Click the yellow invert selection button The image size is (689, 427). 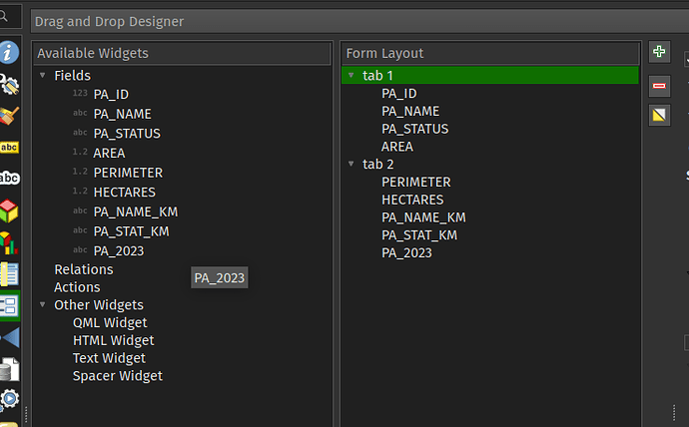click(659, 115)
